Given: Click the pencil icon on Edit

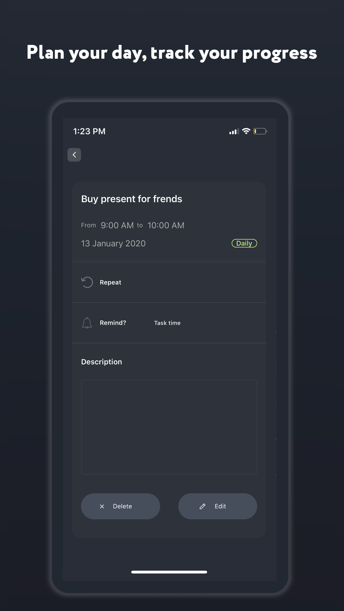Looking at the screenshot, I should coord(203,506).
